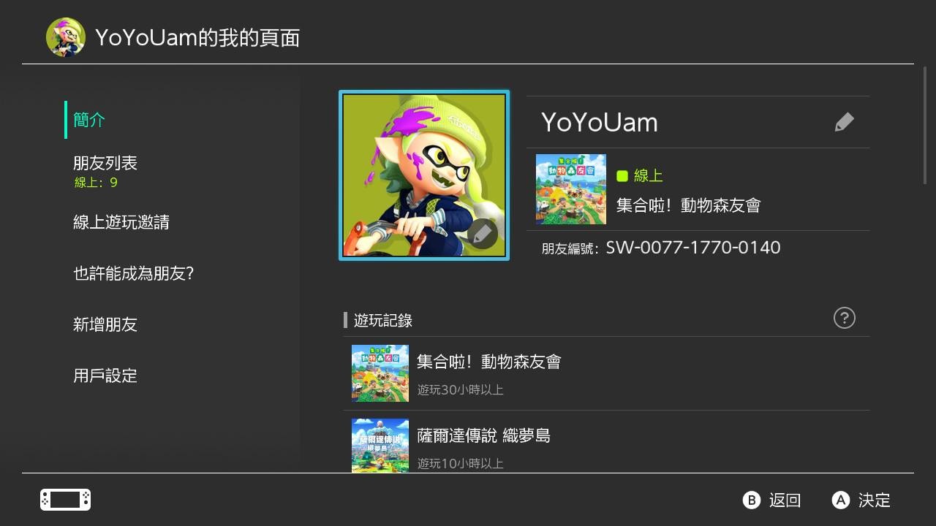This screenshot has width=936, height=526.
Task: Open the 朋友列表 friend list
Action: coord(105,171)
